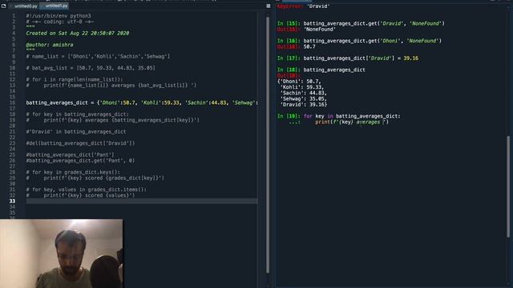Viewport: 513px width, 288px height.
Task: Click the In [17] Dravid assignment line
Action: click(347, 58)
